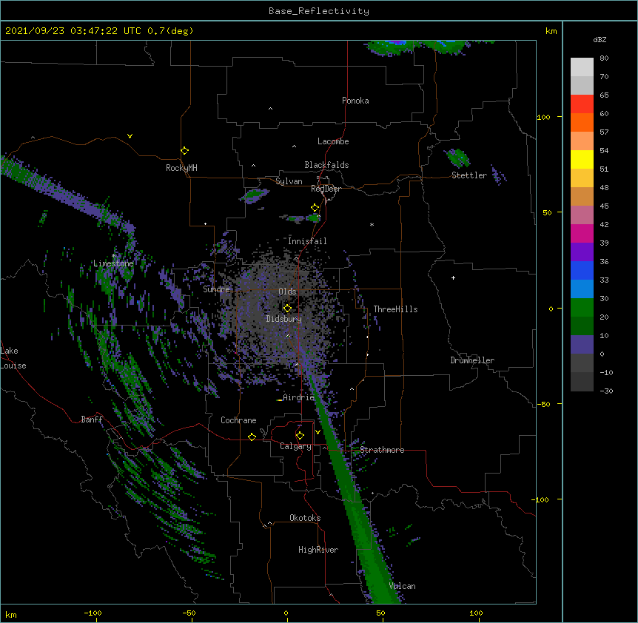Click the Didsbury town label
Image resolution: width=638 pixels, height=623 pixels.
point(284,319)
